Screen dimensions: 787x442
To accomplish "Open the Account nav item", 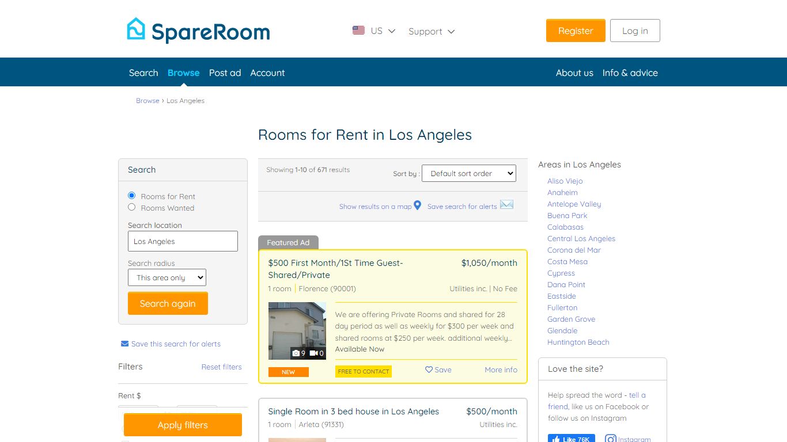I will (x=267, y=73).
